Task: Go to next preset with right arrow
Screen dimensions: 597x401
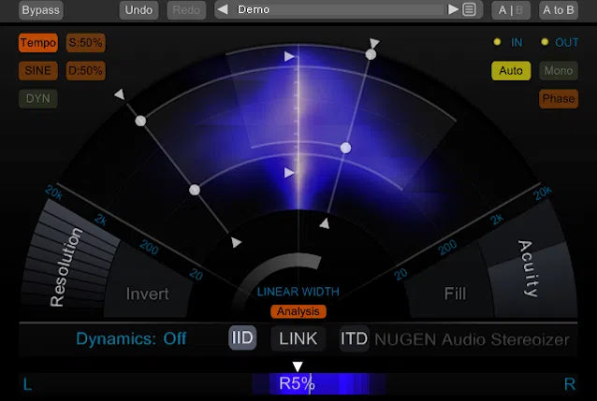Action: [x=453, y=9]
